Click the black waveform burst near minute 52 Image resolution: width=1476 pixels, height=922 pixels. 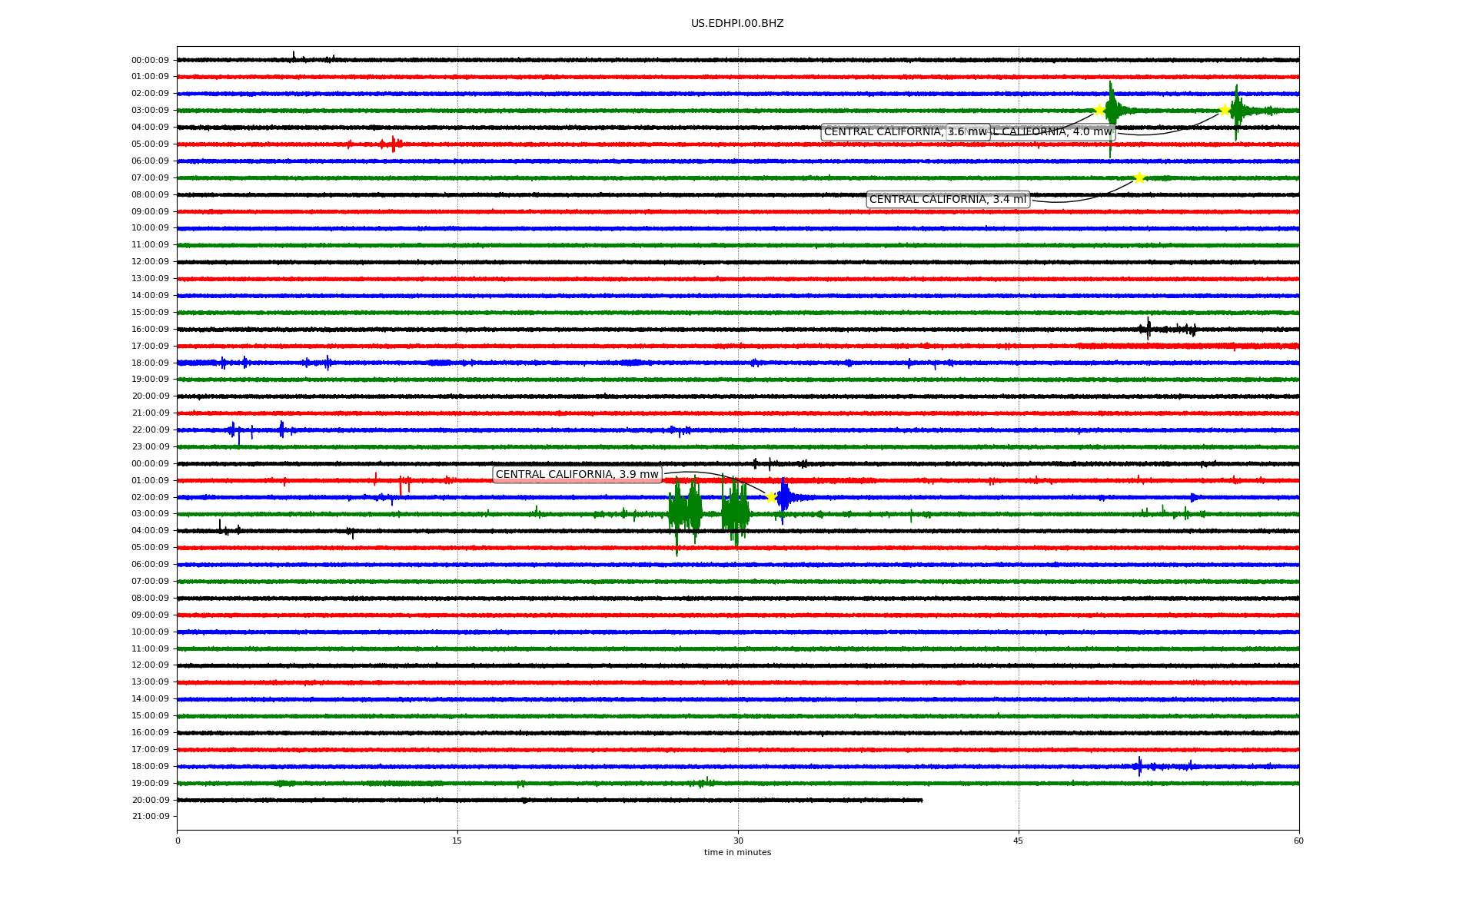1149,329
